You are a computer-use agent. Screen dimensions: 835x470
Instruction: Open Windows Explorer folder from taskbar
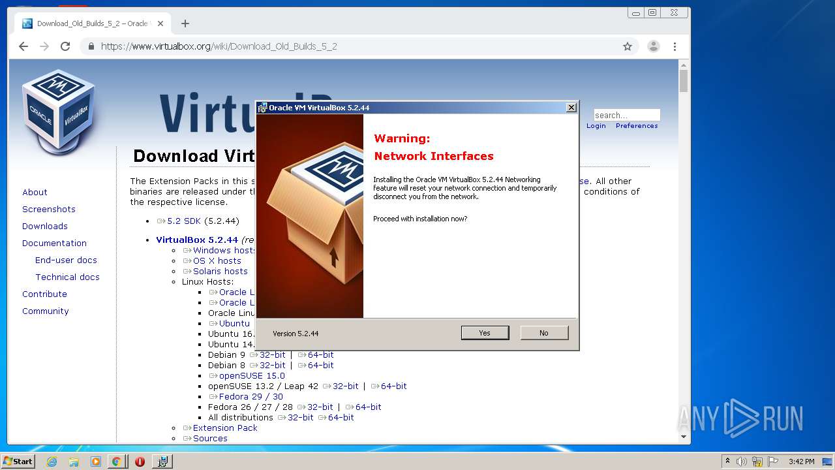point(74,462)
